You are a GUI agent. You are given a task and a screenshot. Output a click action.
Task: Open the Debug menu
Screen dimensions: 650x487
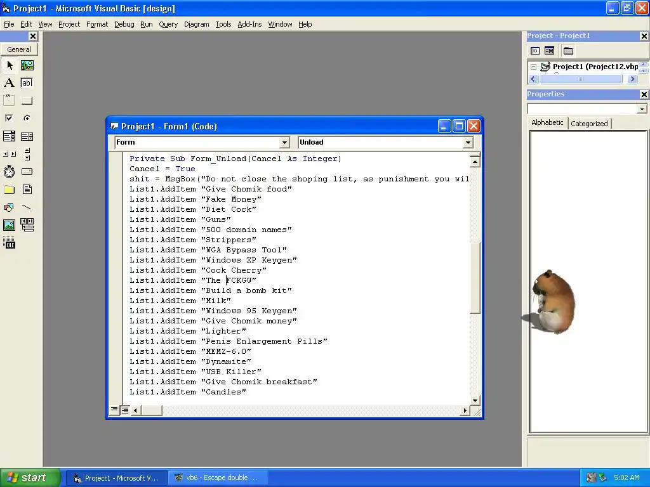point(124,24)
